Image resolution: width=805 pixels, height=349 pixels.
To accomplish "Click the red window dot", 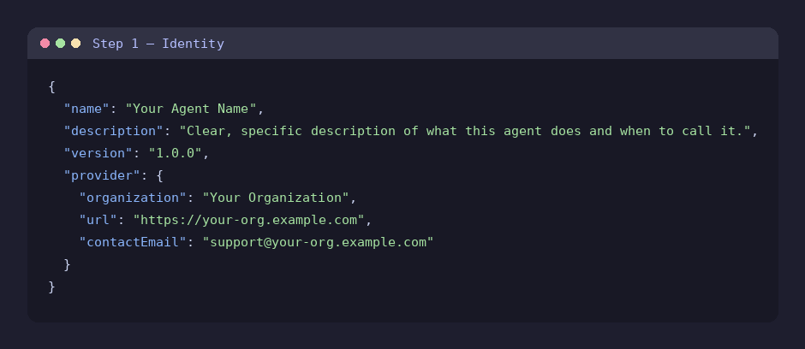I will pos(45,43).
